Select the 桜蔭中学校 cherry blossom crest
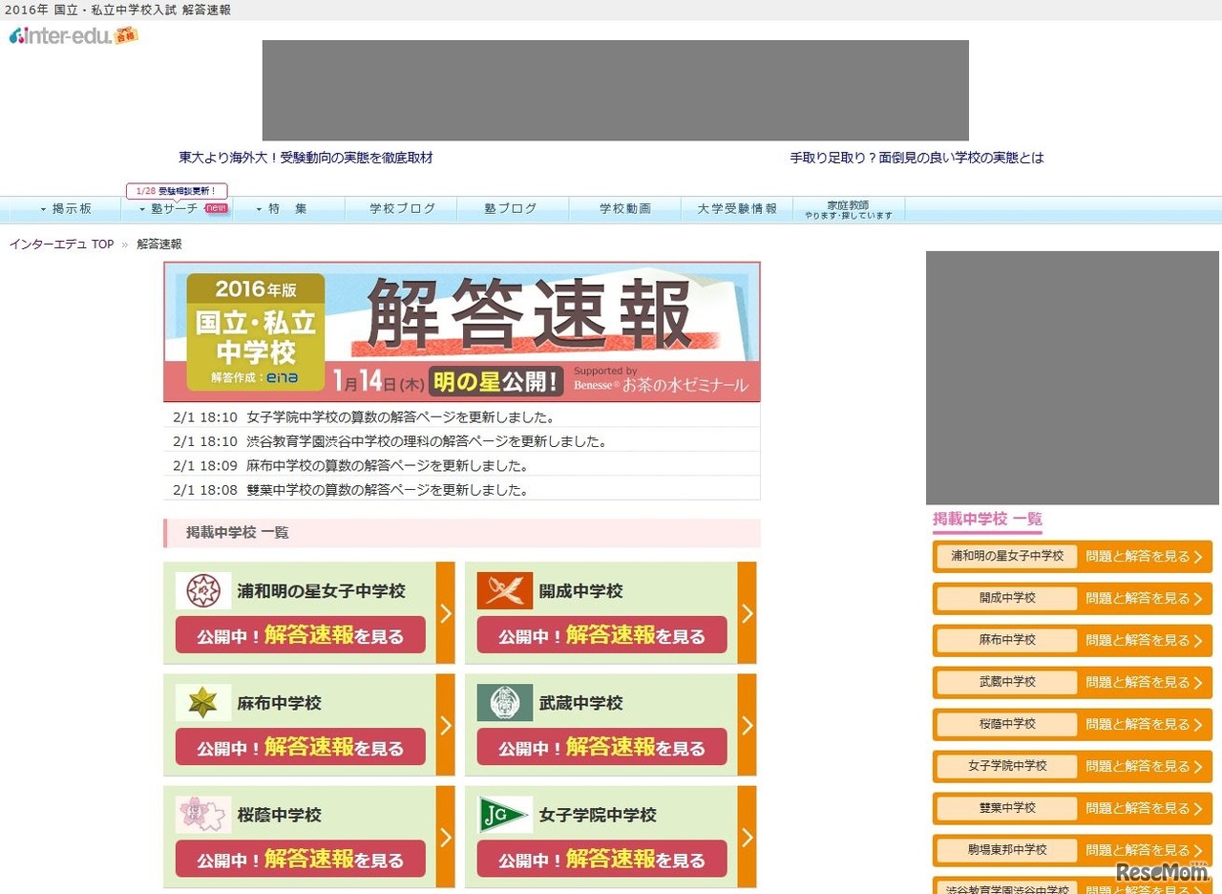Screen dimensions: 1222x894 [x=204, y=814]
